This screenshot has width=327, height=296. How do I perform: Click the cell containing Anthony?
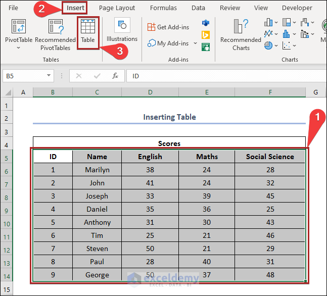97,222
